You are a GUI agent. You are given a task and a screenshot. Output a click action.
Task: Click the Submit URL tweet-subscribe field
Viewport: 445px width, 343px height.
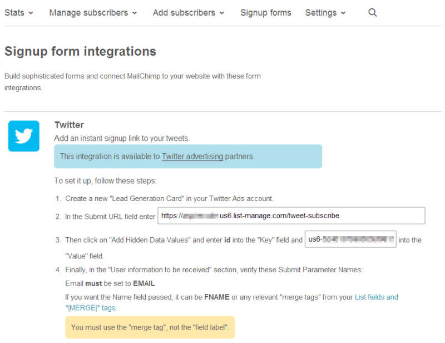[x=291, y=215]
